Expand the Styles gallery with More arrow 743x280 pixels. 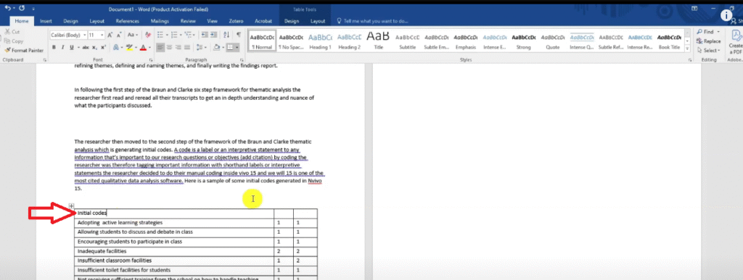[x=687, y=48]
